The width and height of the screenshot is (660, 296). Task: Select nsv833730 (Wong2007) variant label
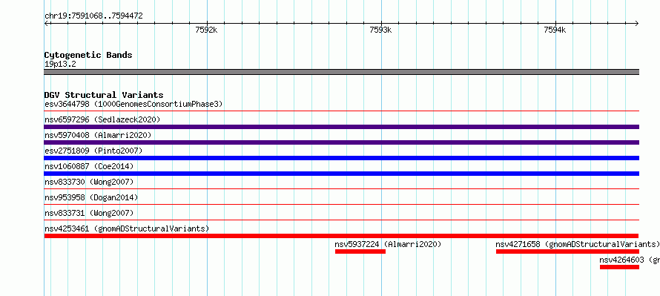(89, 182)
